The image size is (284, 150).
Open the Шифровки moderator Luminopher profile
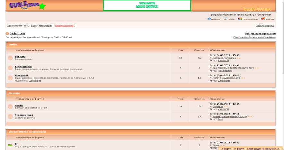[35, 81]
